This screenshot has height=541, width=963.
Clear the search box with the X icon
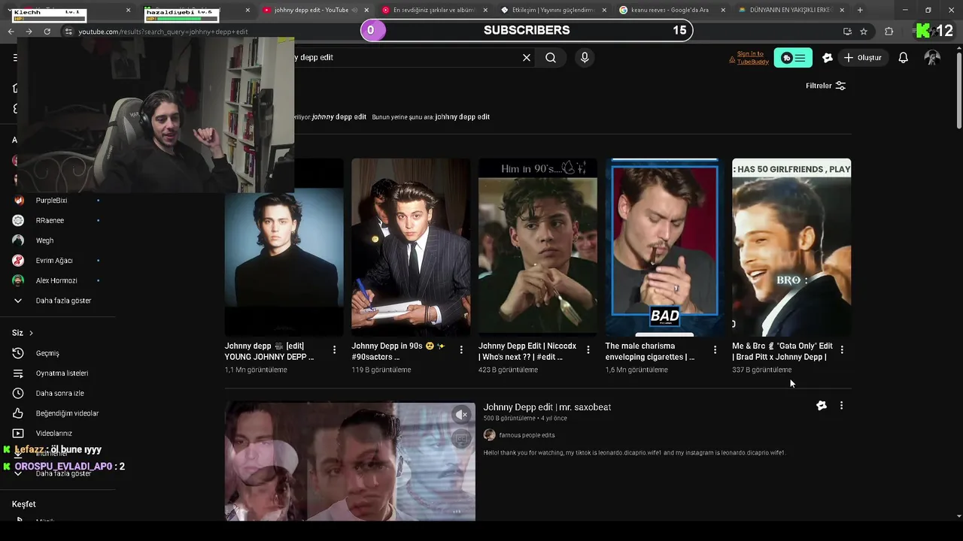527,58
